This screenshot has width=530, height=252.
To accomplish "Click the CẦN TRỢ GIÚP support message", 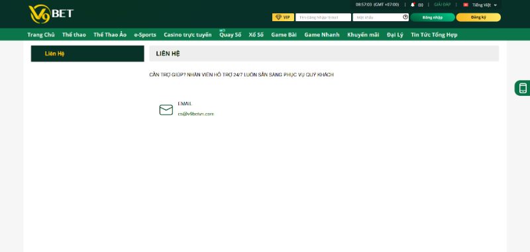I will 241,75.
